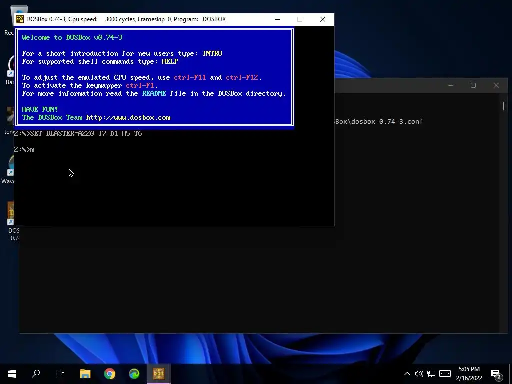The image size is (512, 384).
Task: Click the DOSBox icon in the title bar
Action: click(19, 19)
